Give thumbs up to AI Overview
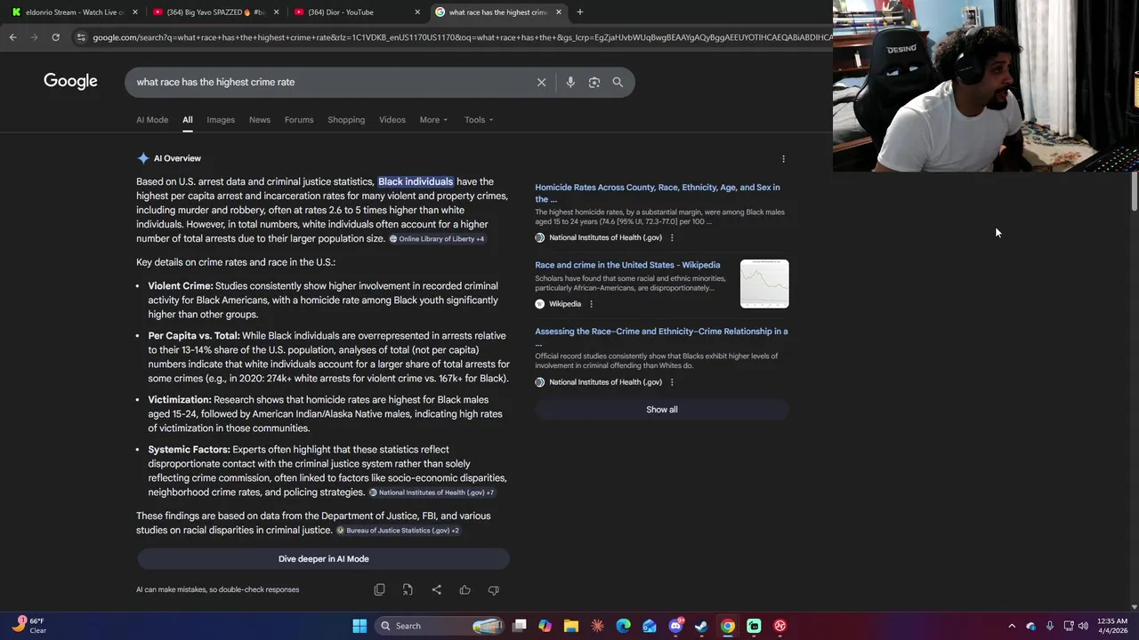Screen dimensions: 1139x640 pos(464,589)
